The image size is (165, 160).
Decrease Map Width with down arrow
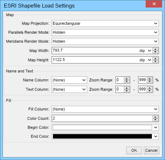155,52
